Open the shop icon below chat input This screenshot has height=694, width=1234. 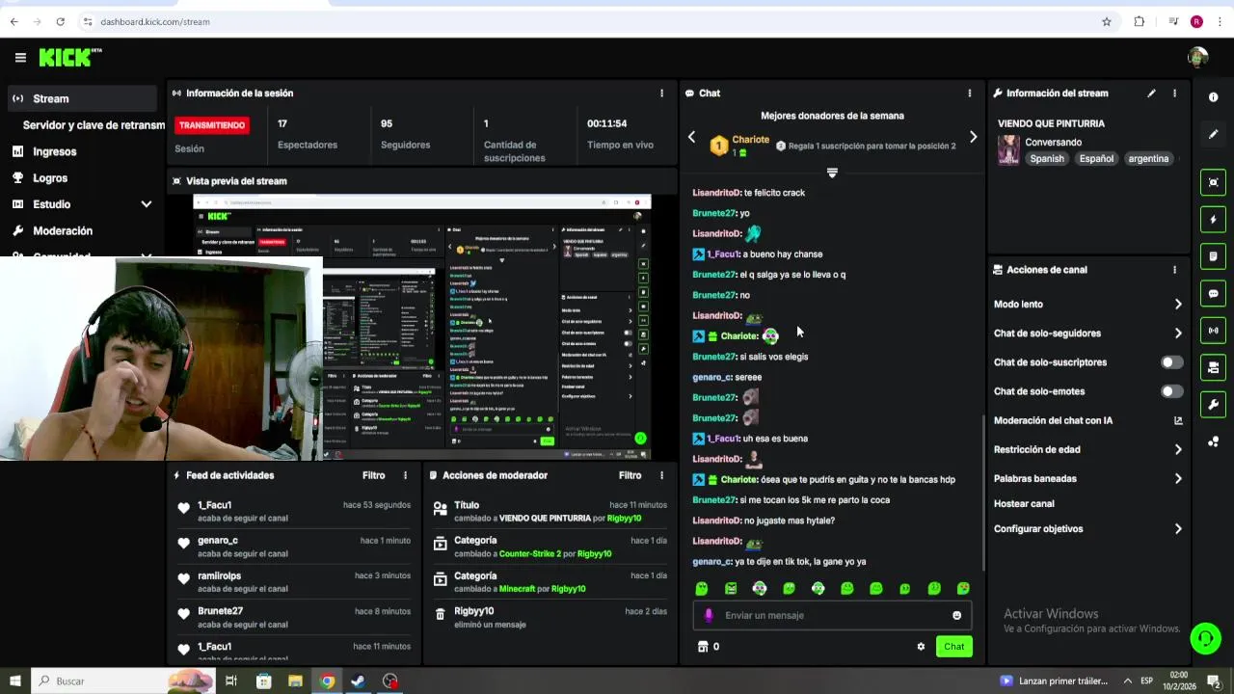(703, 647)
